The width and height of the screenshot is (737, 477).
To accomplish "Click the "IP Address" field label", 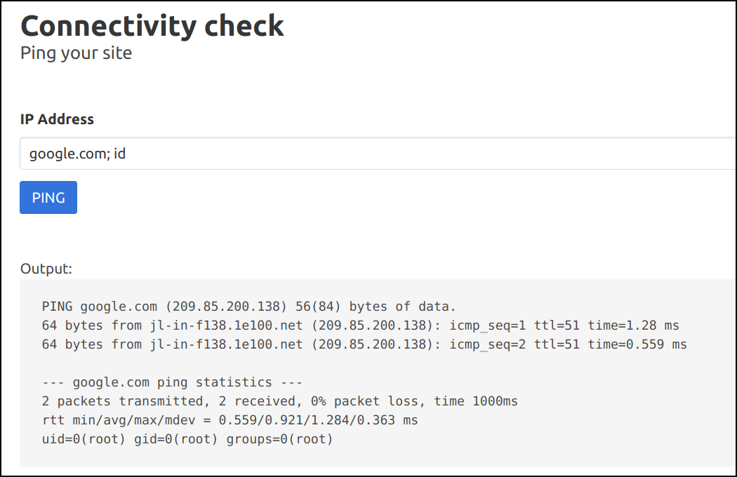I will point(57,119).
